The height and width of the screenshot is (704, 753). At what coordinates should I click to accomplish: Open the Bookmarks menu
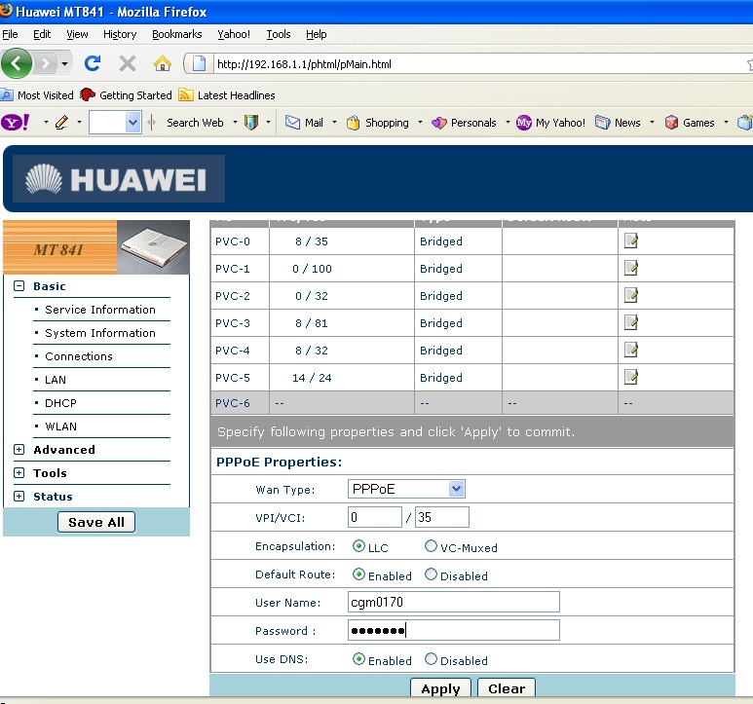click(176, 34)
